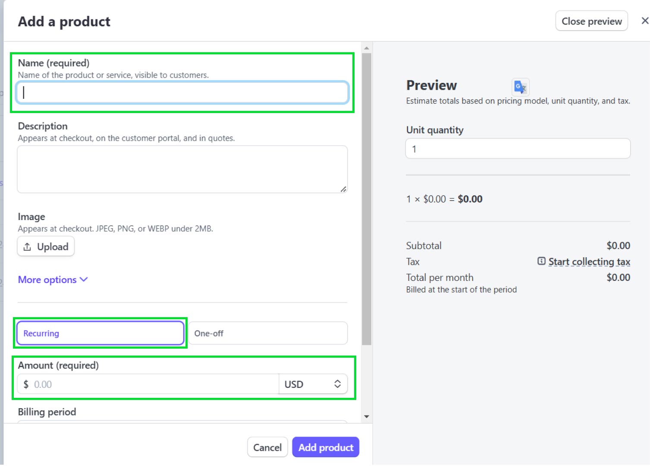Click the currency stepper arrows beside USD
Screen dimensions: 650x466
pos(338,384)
